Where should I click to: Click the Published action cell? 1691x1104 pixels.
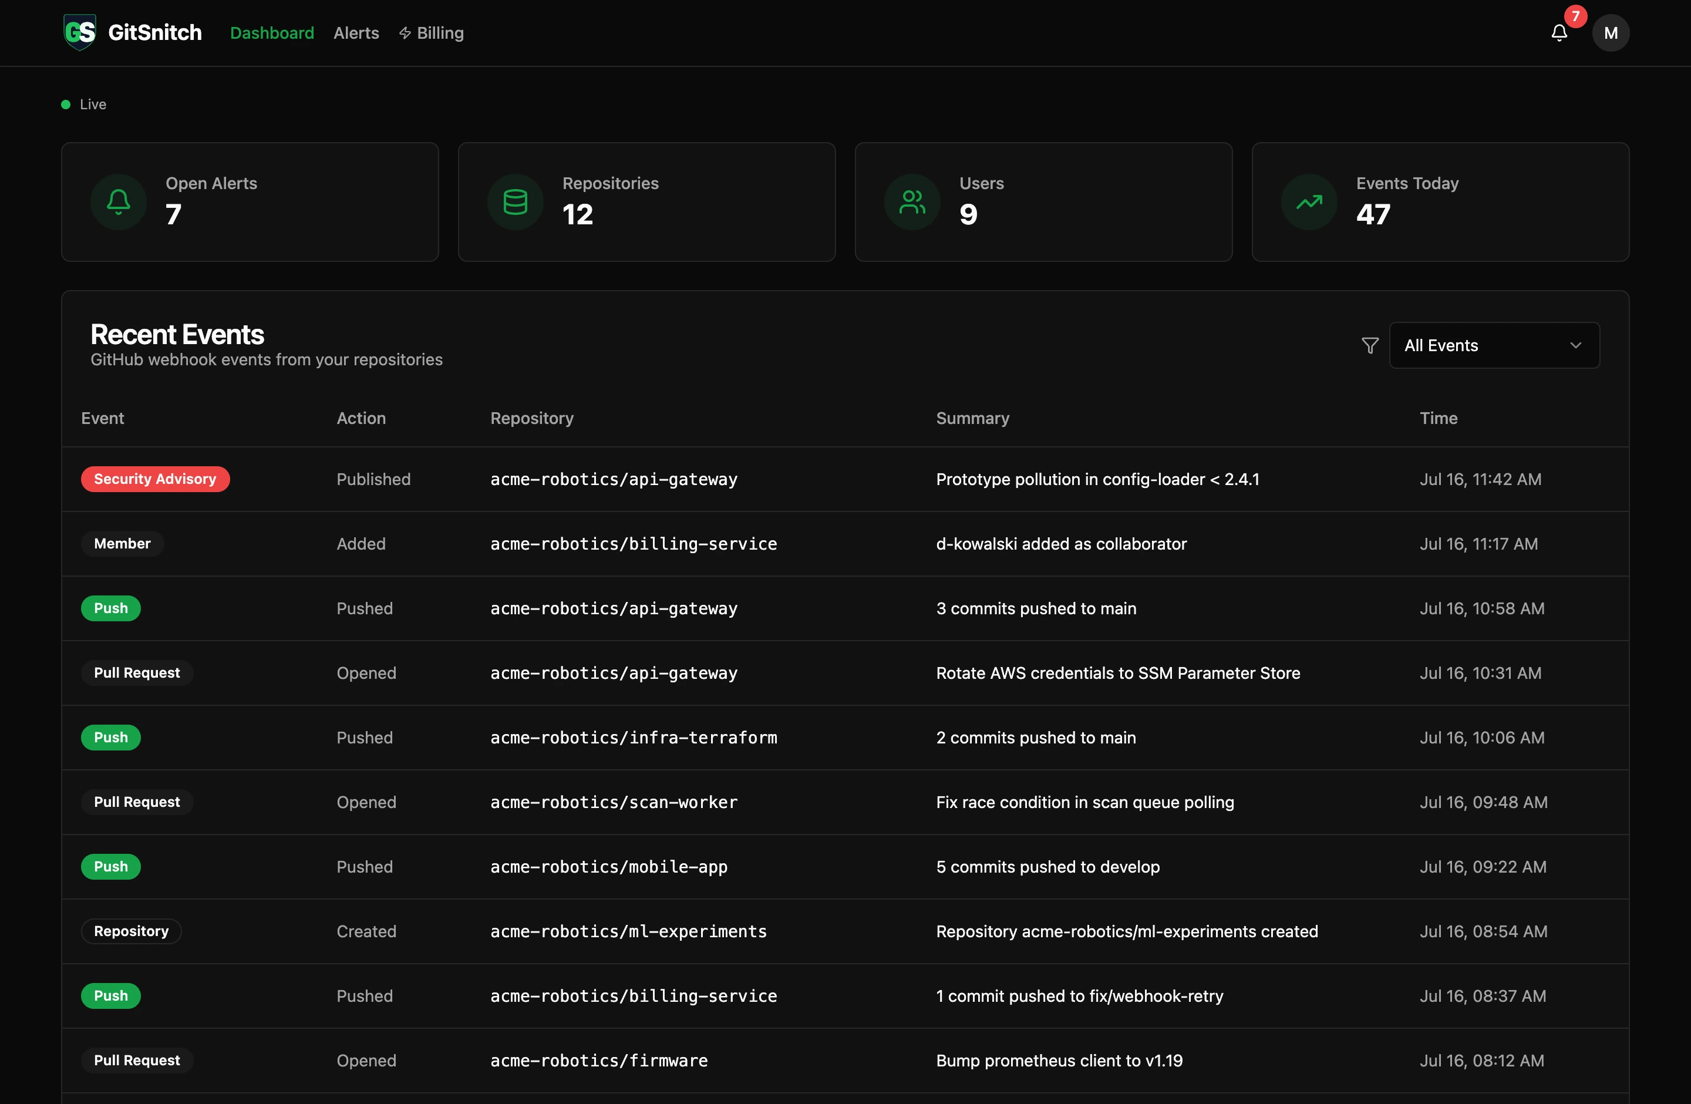pos(373,479)
